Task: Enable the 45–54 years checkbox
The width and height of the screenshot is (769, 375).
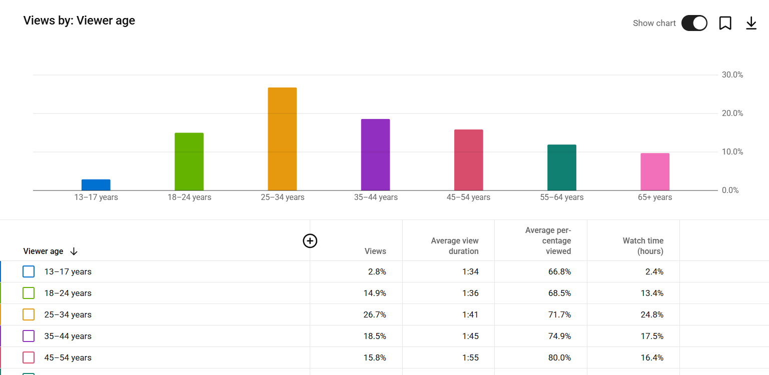Action: (x=29, y=357)
